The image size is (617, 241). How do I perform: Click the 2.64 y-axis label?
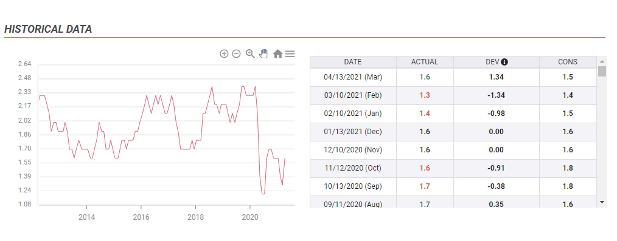[25, 64]
